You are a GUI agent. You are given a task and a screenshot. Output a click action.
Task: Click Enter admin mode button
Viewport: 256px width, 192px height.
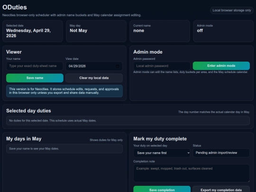point(221,66)
